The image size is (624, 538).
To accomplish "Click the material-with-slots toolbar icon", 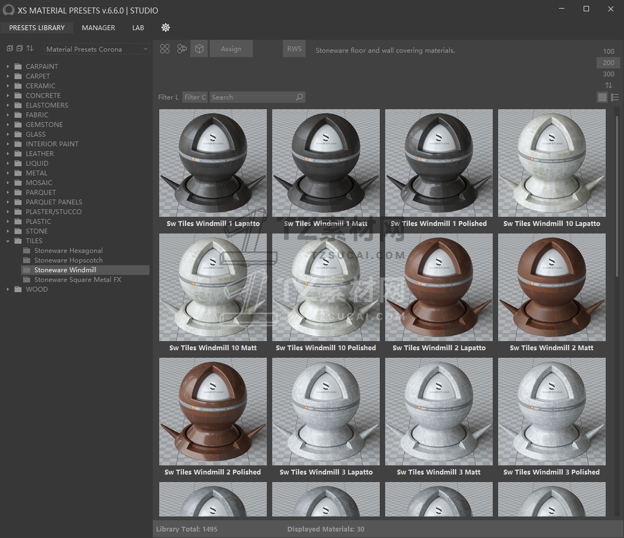I will [182, 48].
